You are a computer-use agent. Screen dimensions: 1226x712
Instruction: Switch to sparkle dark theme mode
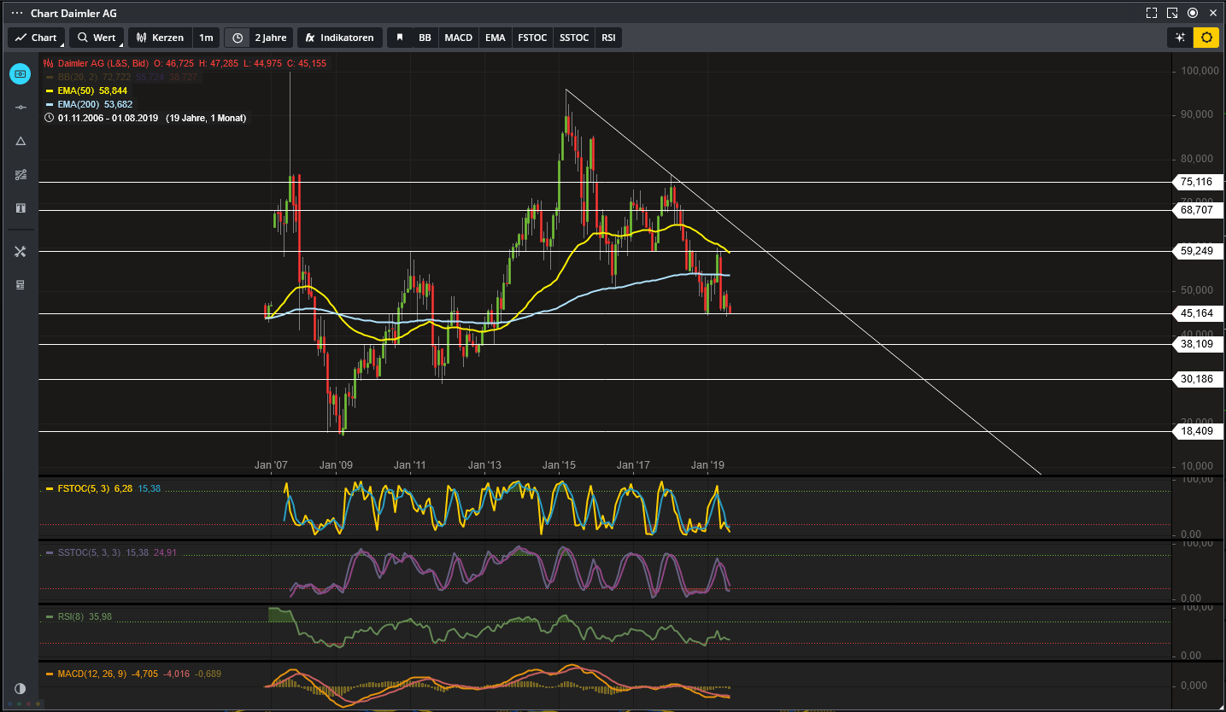[1180, 38]
